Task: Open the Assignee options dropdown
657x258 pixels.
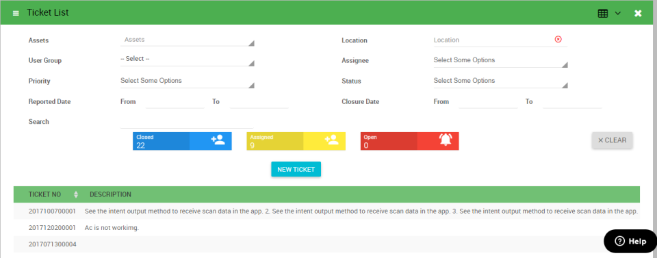Action: pyautogui.click(x=500, y=61)
